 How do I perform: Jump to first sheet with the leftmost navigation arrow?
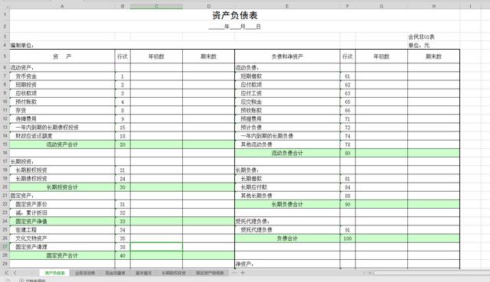(6, 273)
